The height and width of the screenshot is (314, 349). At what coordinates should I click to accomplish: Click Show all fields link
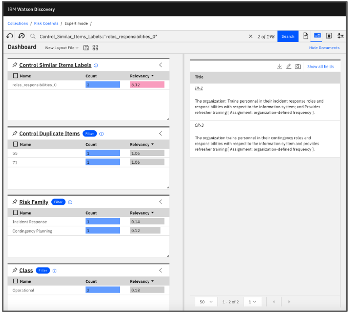click(320, 66)
